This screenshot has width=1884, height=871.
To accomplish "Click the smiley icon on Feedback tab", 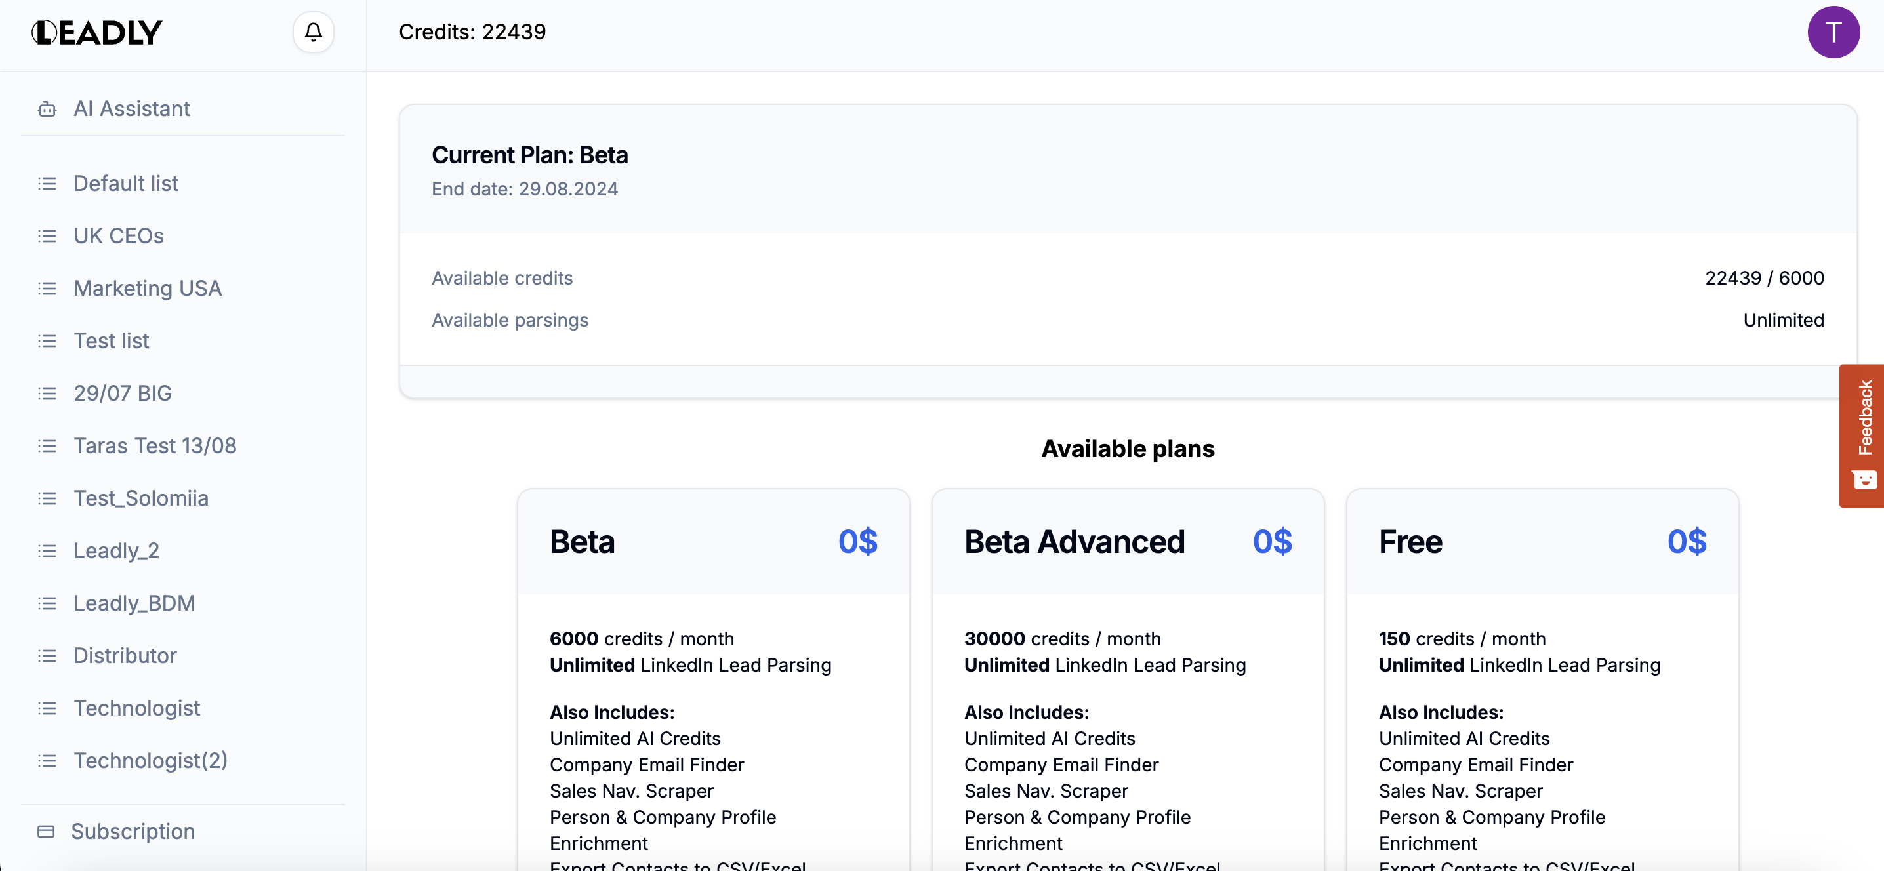I will pyautogui.click(x=1864, y=479).
